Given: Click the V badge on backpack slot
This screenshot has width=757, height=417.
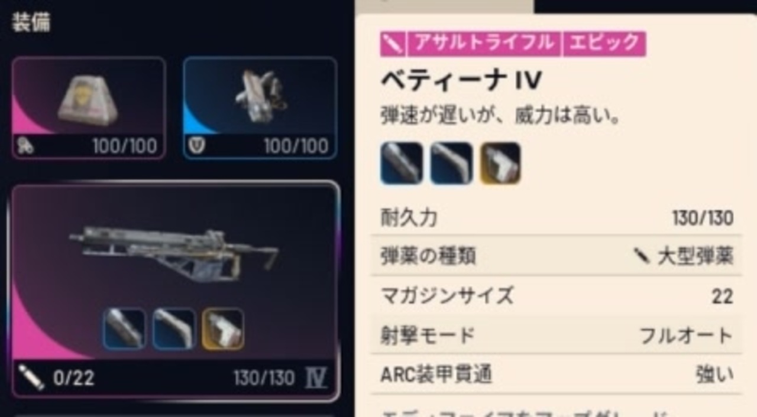Looking at the screenshot, I should pos(198,145).
